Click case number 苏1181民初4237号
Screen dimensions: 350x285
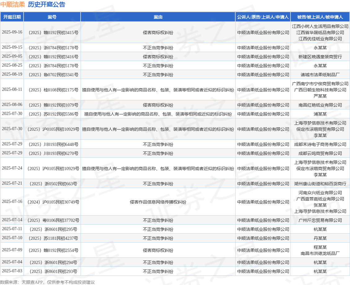point(53,238)
